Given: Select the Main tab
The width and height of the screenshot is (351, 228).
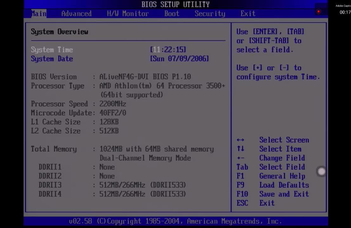Looking at the screenshot, I should point(38,14).
